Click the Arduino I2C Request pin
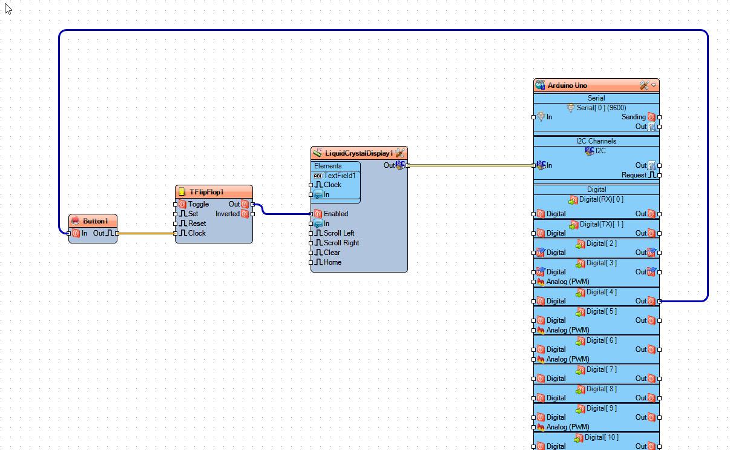 (659, 175)
